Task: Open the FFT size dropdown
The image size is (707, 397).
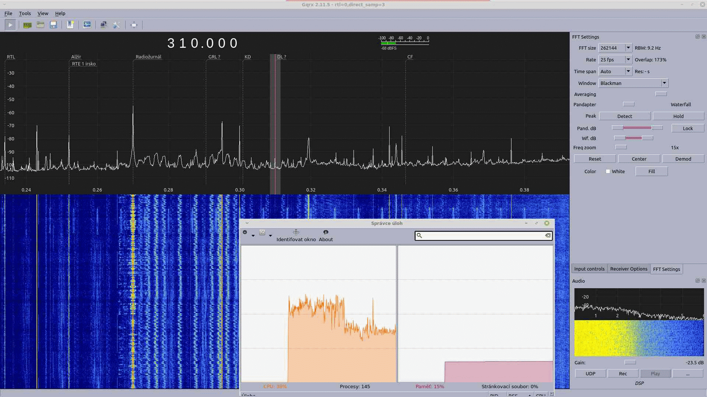Action: (628, 48)
